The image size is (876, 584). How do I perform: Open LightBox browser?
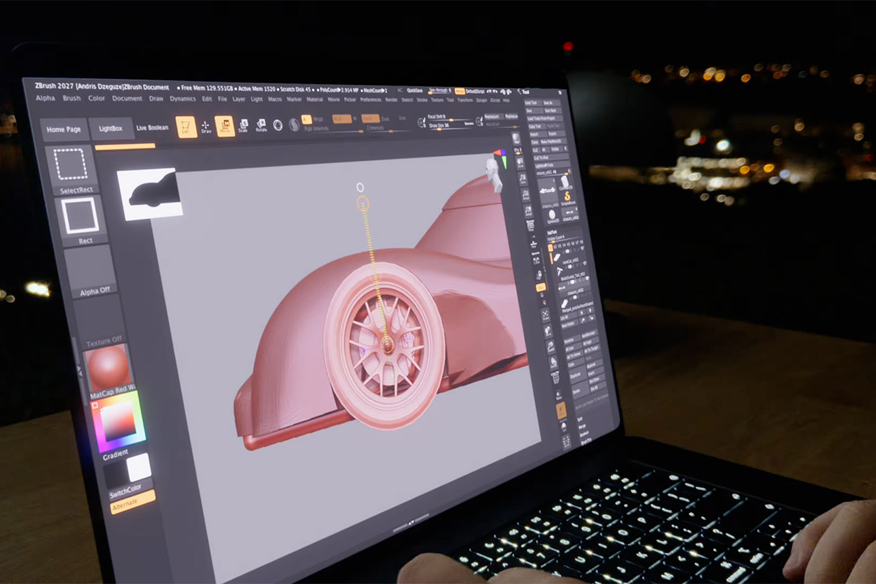(111, 129)
